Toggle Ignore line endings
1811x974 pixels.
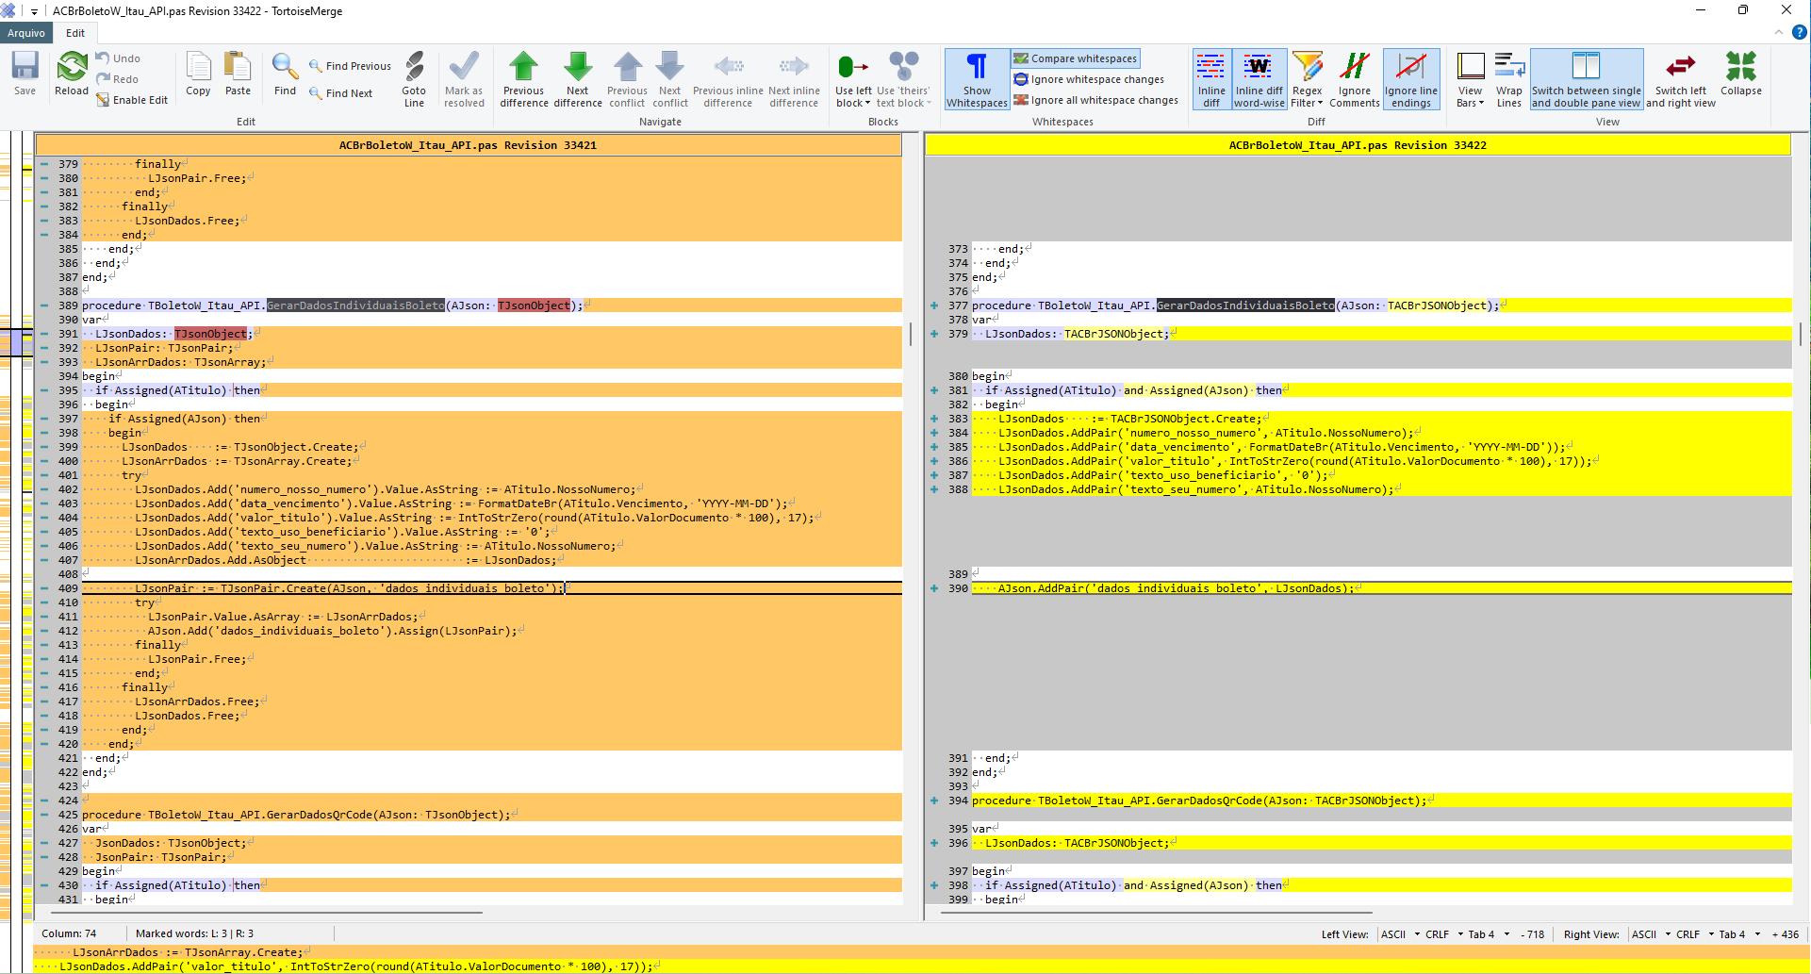pos(1411,79)
